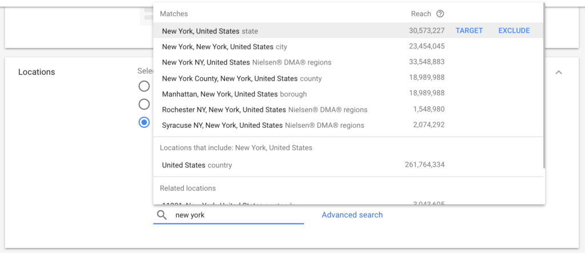Click the Locations section label
This screenshot has width=585, height=253.
(x=37, y=72)
